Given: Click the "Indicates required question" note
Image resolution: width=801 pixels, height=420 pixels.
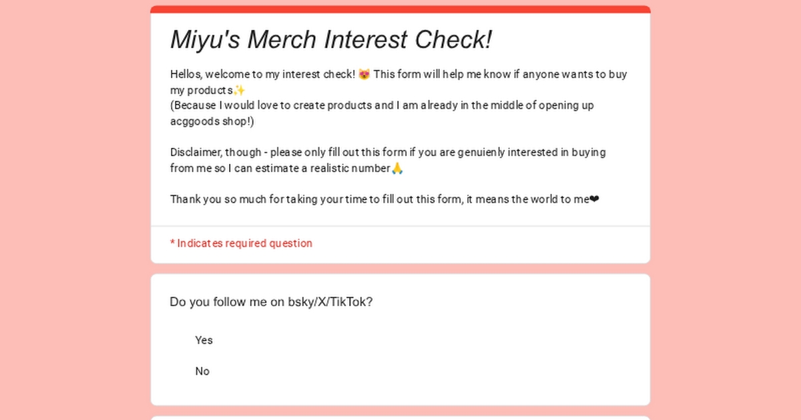Looking at the screenshot, I should 244,243.
